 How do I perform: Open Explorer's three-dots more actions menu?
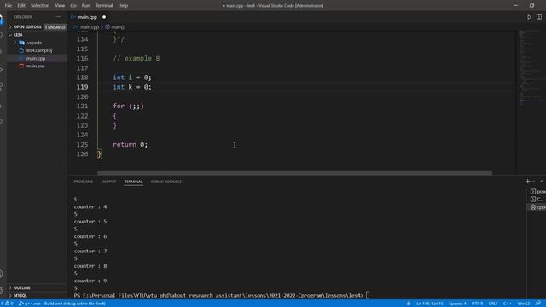[x=59, y=17]
